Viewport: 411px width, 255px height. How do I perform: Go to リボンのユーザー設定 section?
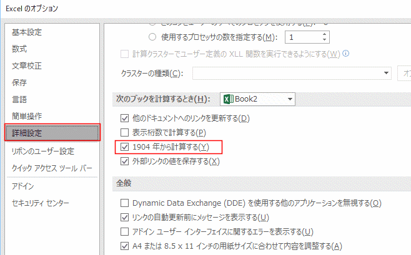(x=42, y=151)
